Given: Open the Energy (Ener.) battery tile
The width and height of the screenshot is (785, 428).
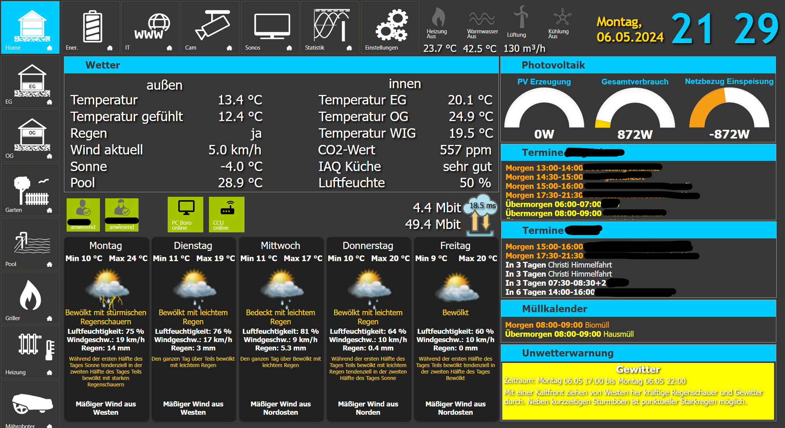Looking at the screenshot, I should (90, 27).
